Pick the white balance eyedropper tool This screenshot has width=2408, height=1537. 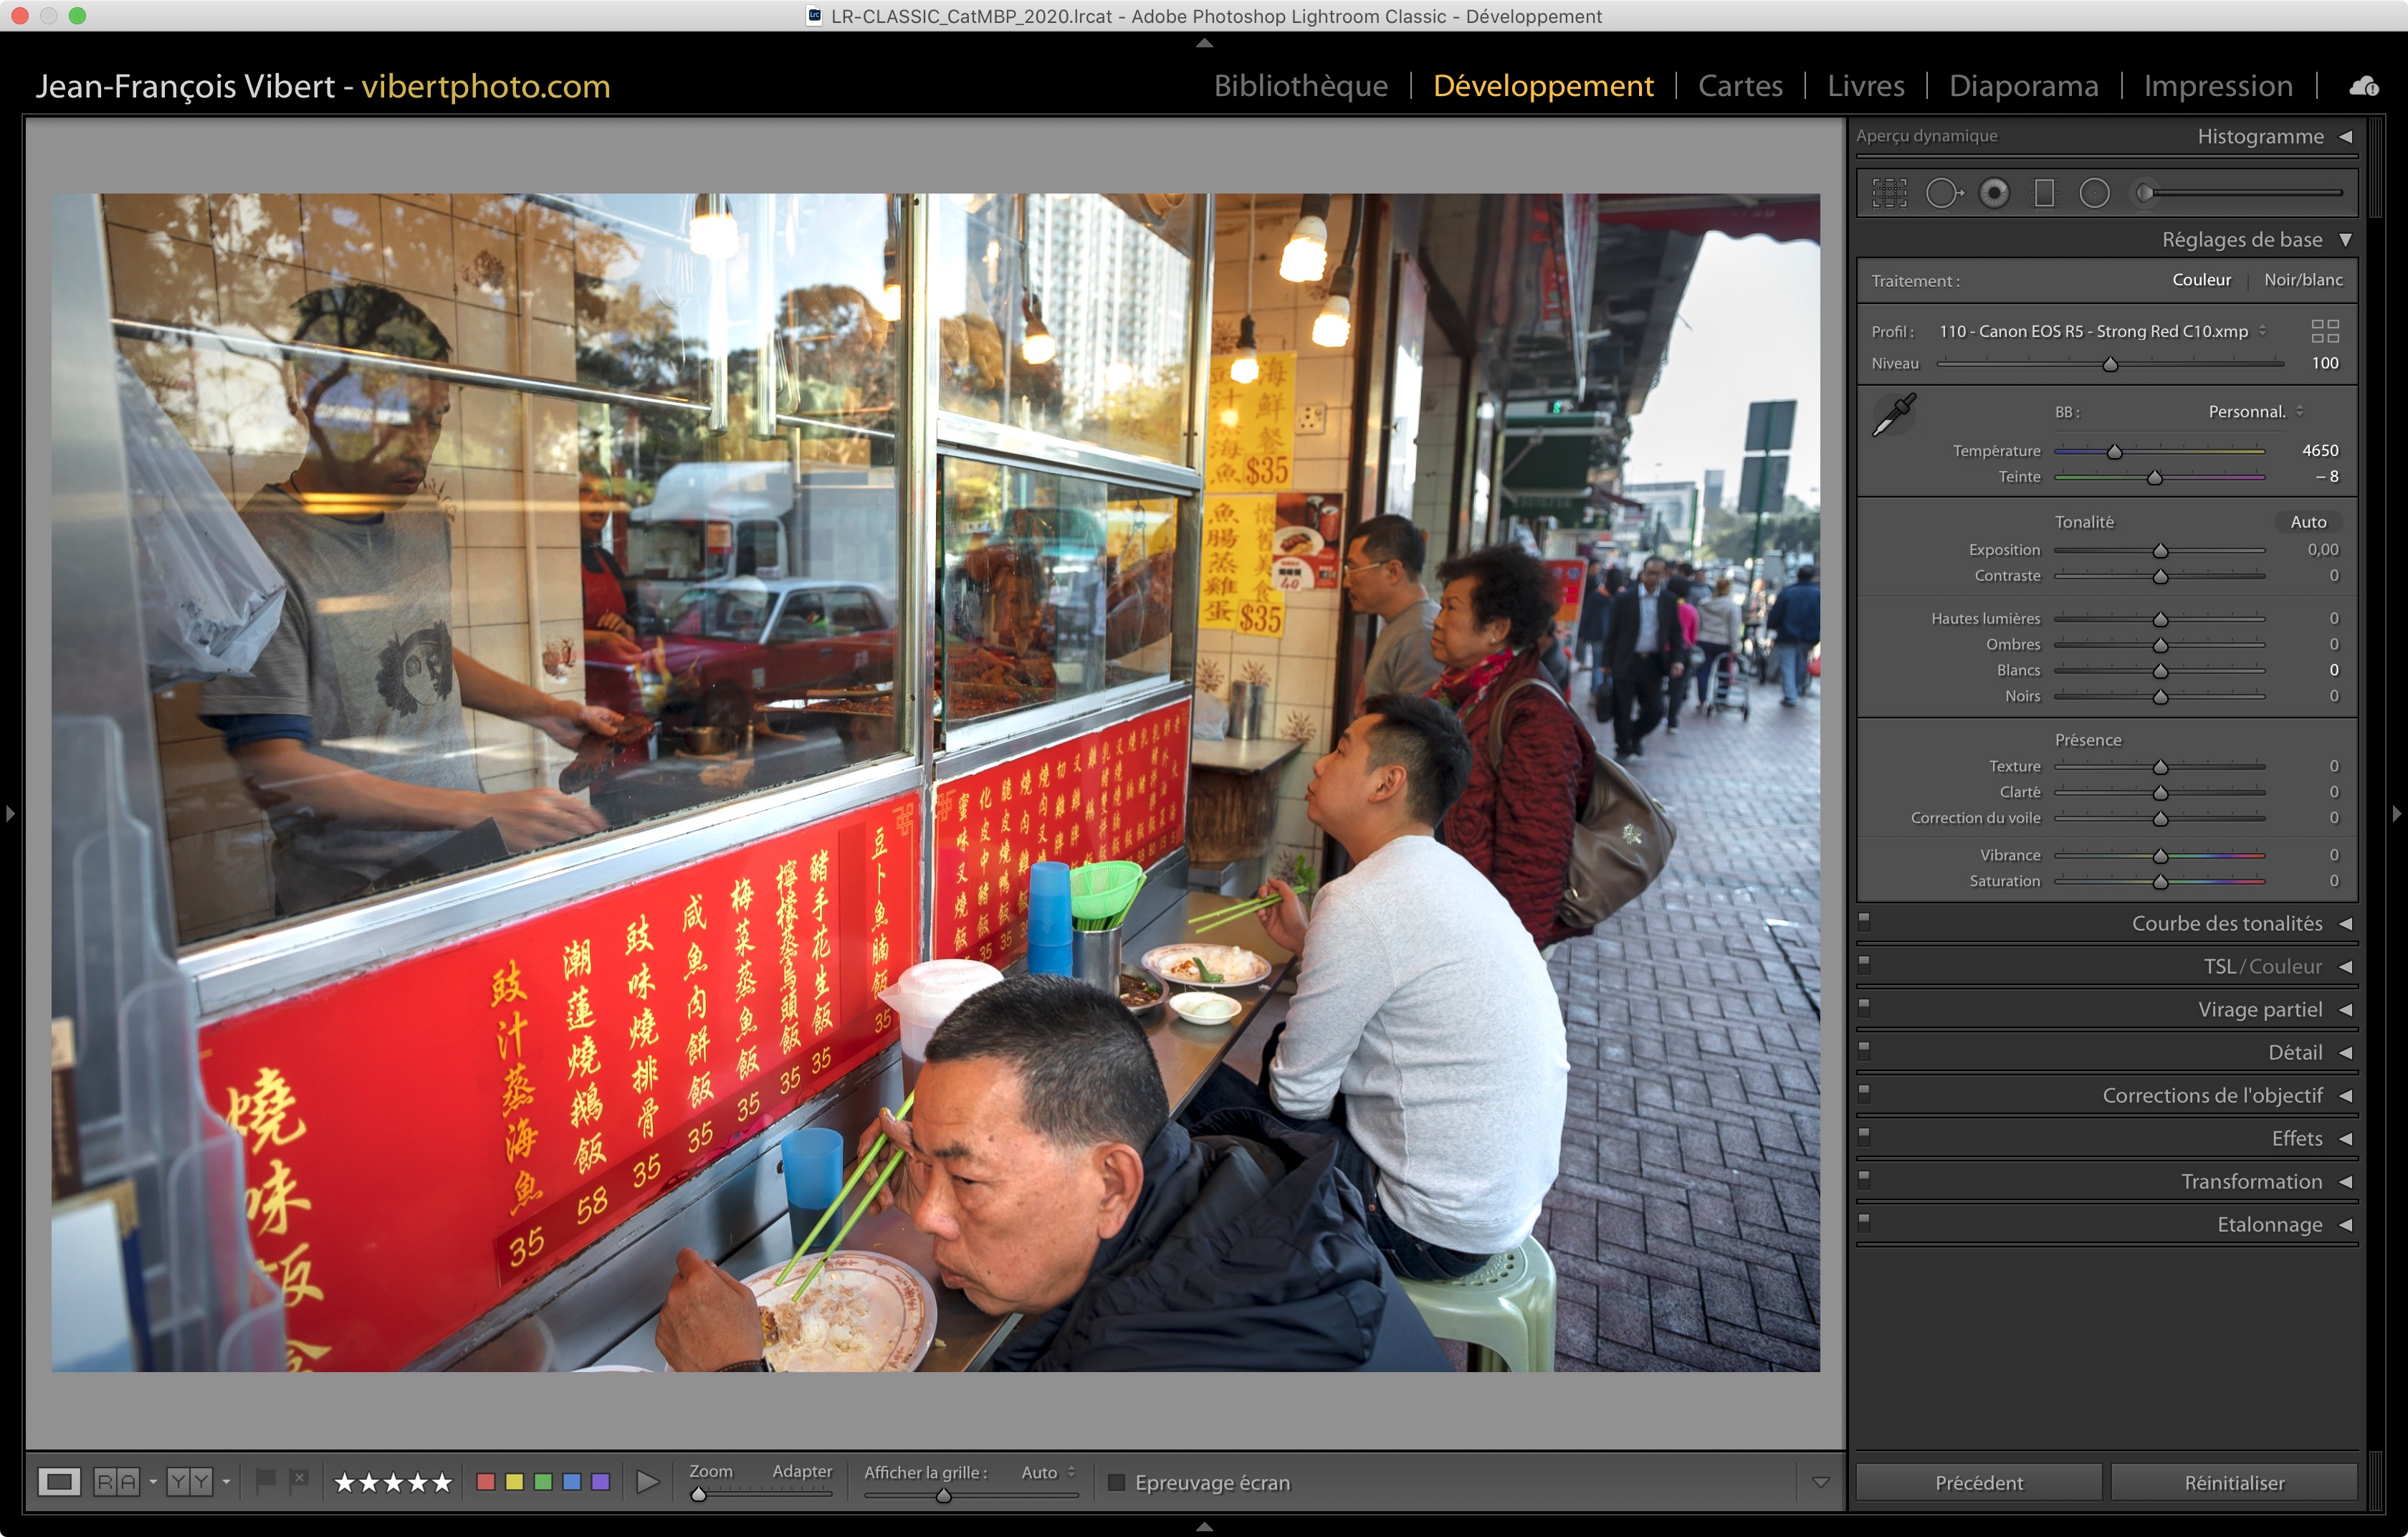pyautogui.click(x=1893, y=415)
